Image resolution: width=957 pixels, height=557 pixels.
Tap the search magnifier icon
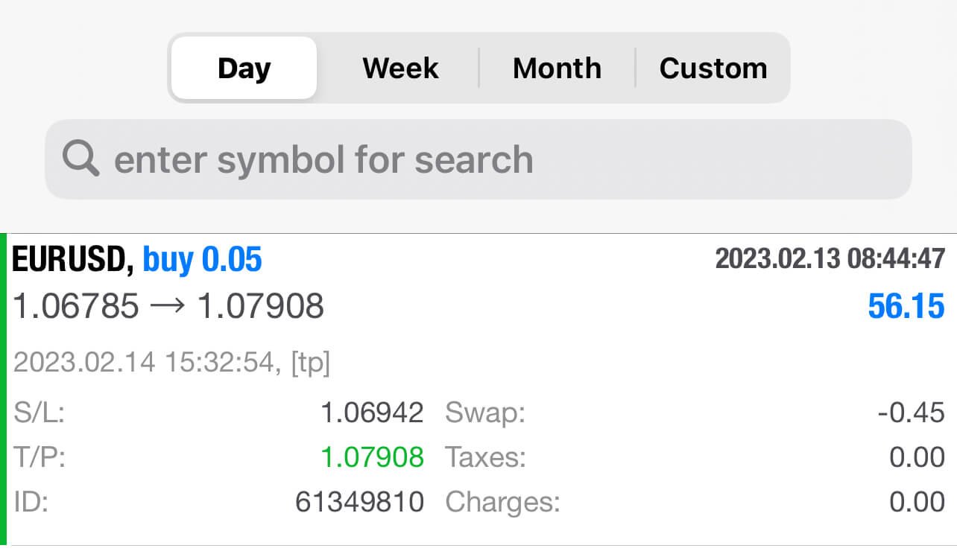pos(80,159)
